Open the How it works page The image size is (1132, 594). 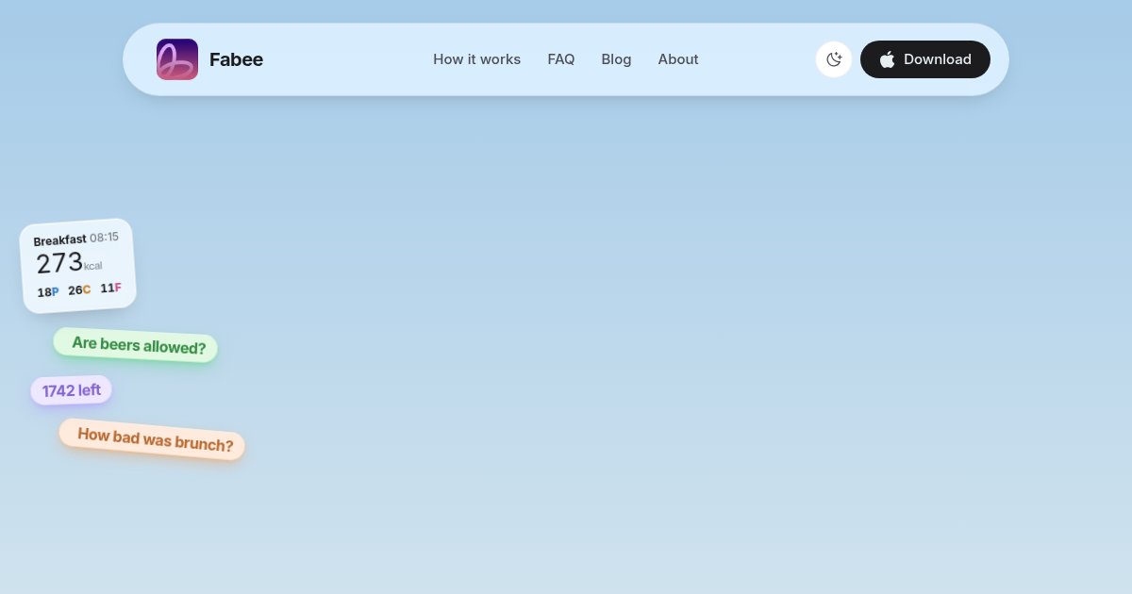coord(476,59)
